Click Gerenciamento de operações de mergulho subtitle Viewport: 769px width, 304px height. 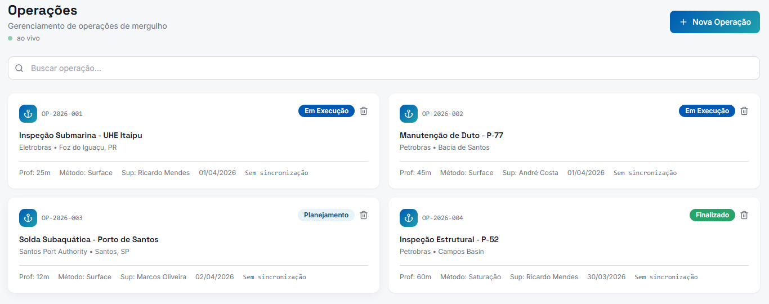point(87,26)
